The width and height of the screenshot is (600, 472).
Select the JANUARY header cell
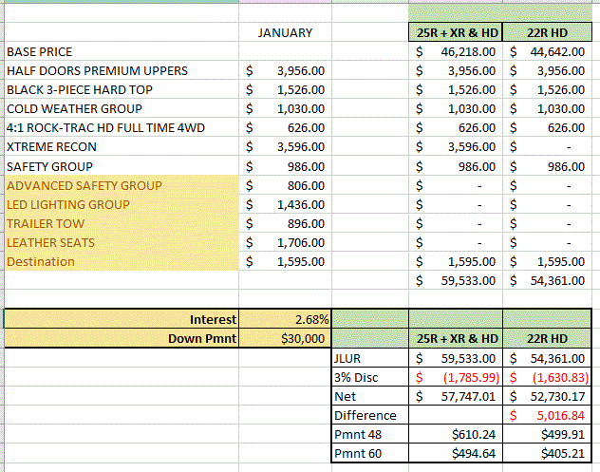tap(285, 32)
